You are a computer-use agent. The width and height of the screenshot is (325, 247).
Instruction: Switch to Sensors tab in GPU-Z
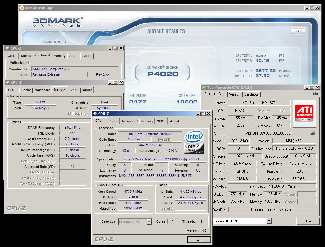[235, 94]
